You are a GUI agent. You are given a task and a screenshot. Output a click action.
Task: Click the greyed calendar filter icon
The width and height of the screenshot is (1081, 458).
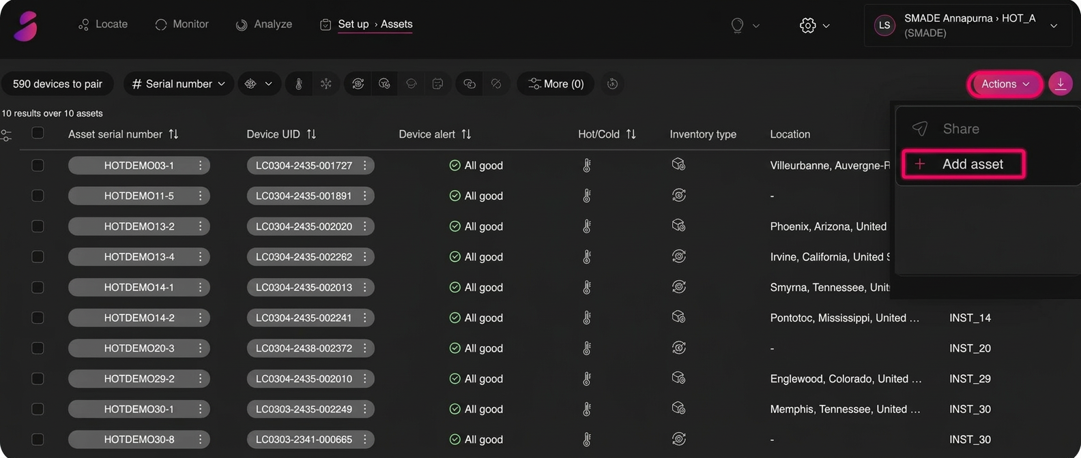pyautogui.click(x=437, y=84)
